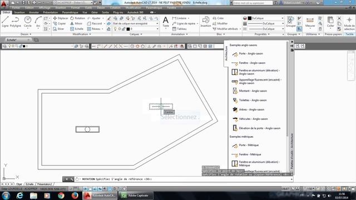Viewport: 356px width, 200px height.
Task: Toggle layer 0 lock icon in ribbon
Action: 123,29
